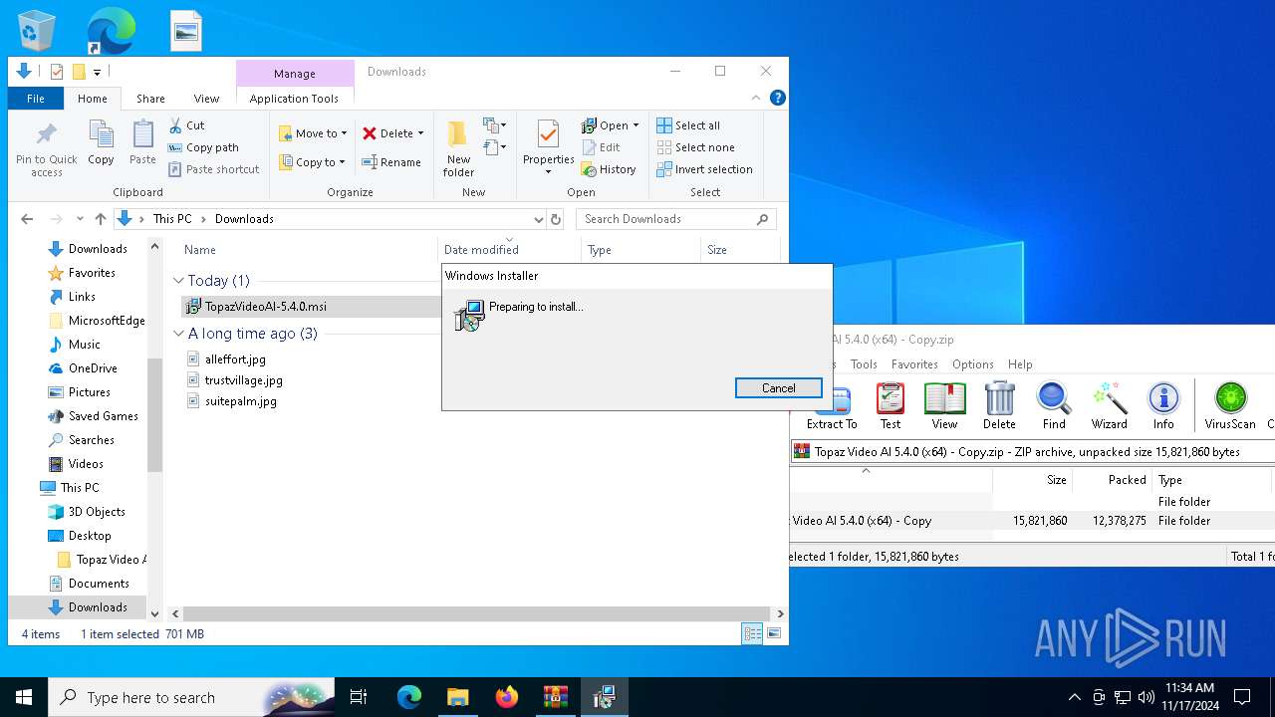1275x717 pixels.
Task: Click Find in WinRAR toolbar
Action: pyautogui.click(x=1054, y=405)
